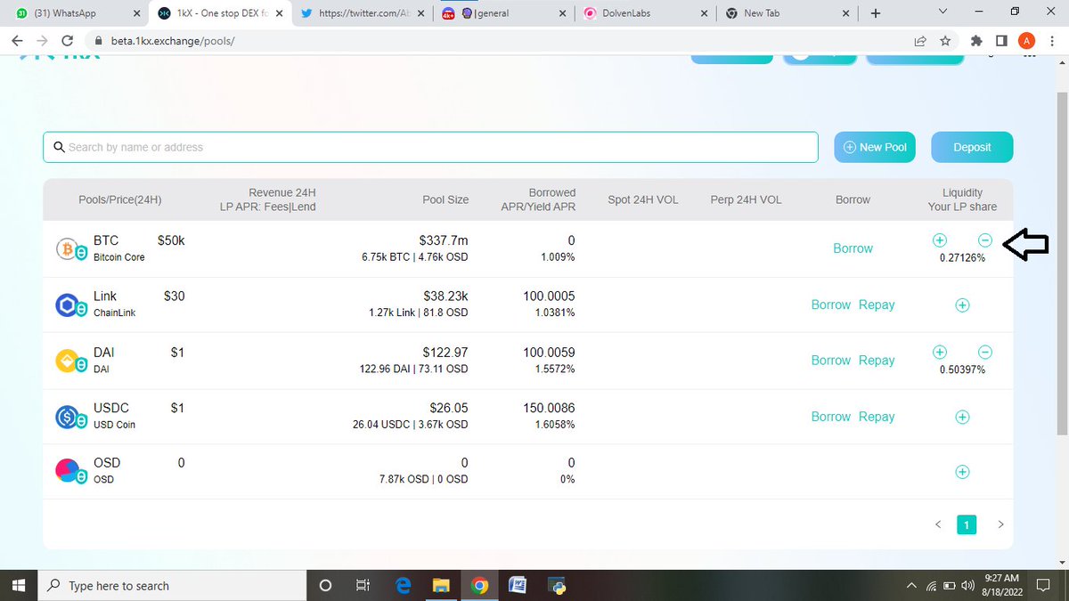
Task: Open Task View on the taskbar
Action: coord(363,585)
